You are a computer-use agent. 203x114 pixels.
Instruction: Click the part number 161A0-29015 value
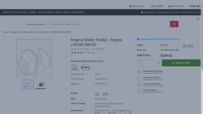100,79
